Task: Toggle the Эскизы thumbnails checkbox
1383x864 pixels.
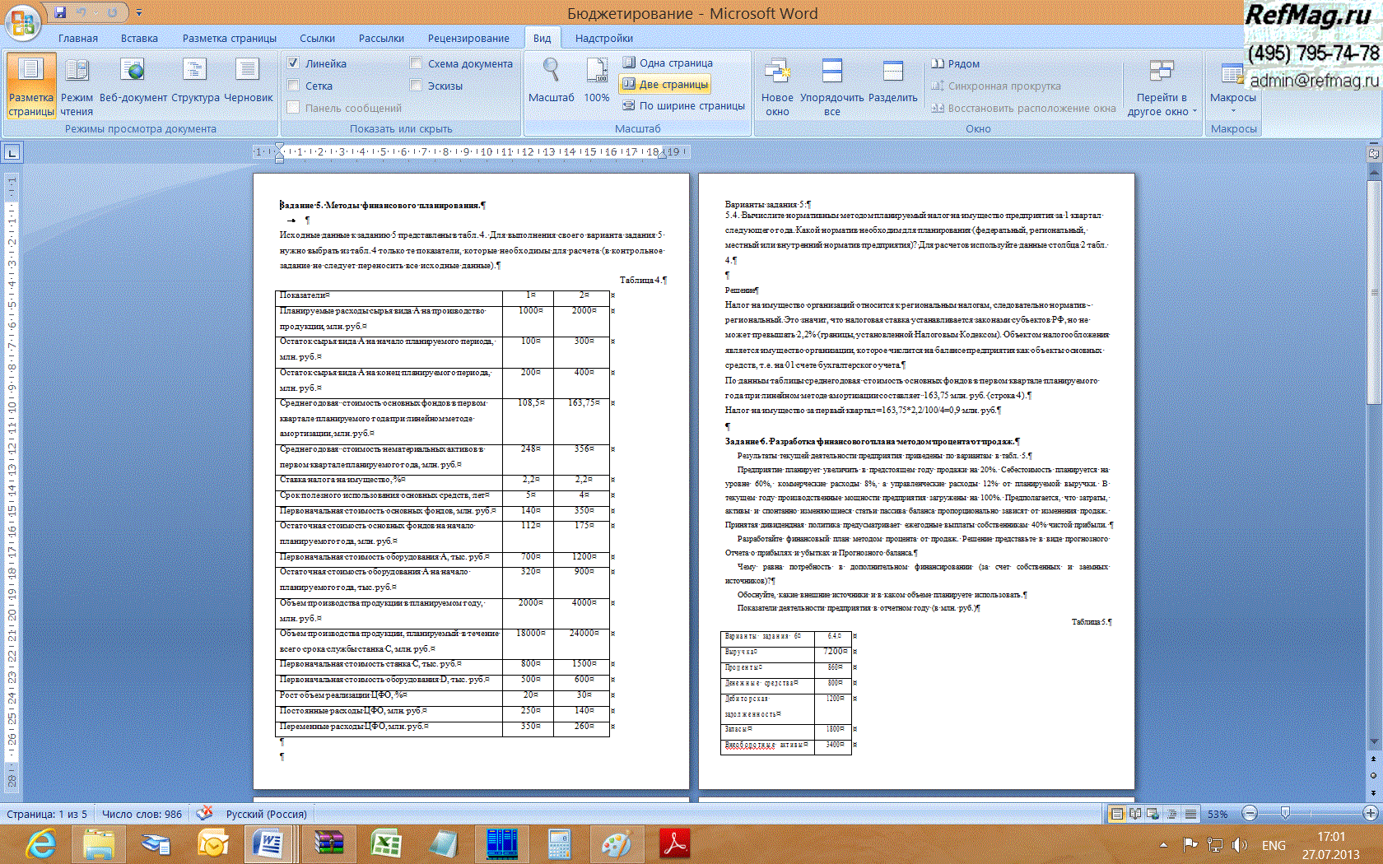Action: (x=416, y=86)
